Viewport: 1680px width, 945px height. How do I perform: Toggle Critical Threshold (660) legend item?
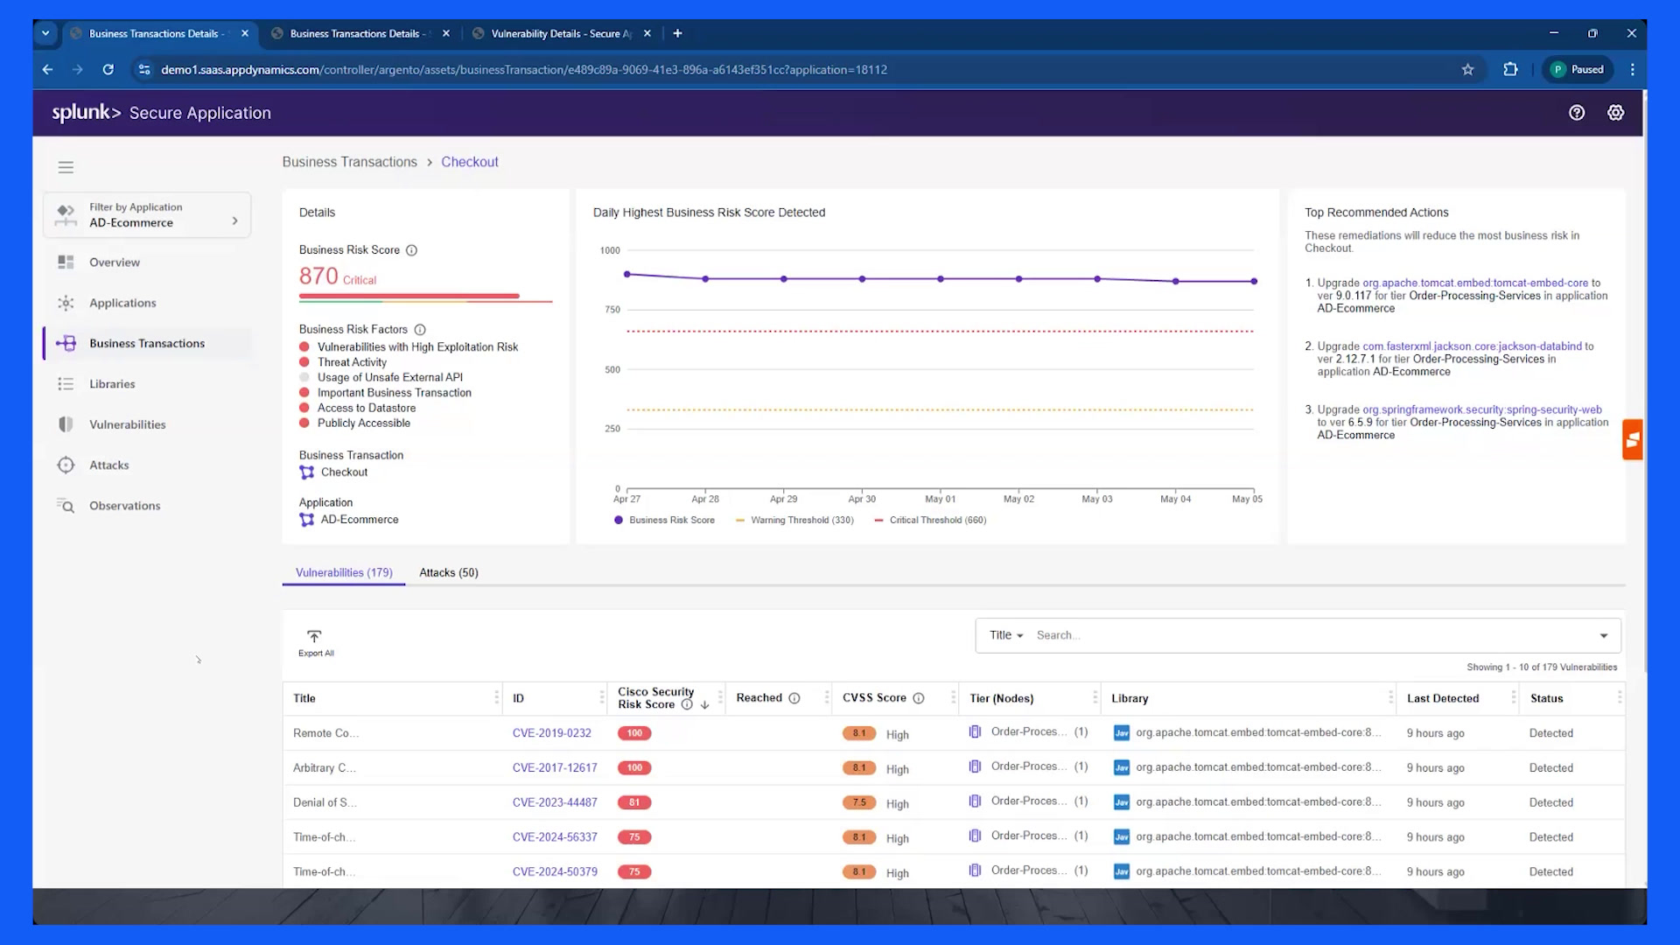tap(931, 521)
